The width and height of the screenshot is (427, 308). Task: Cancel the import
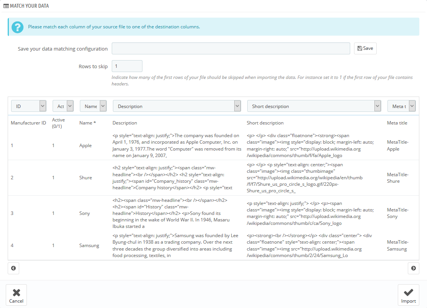(x=17, y=295)
